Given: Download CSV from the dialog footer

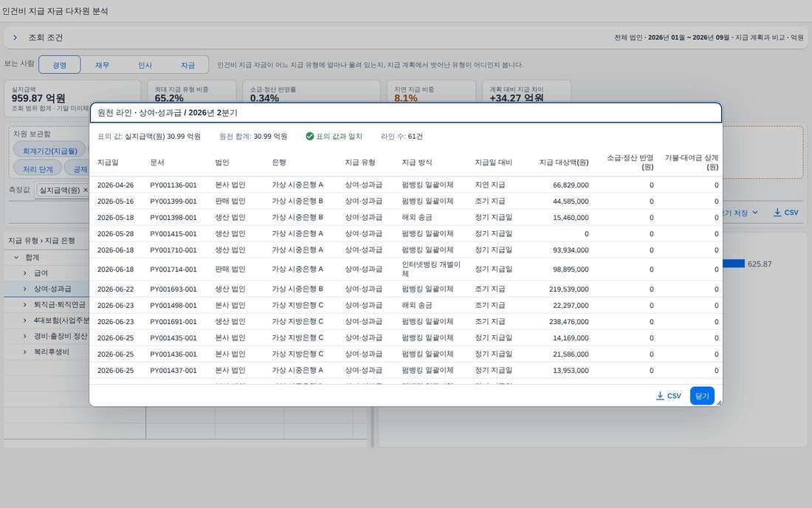Looking at the screenshot, I should 669,397.
